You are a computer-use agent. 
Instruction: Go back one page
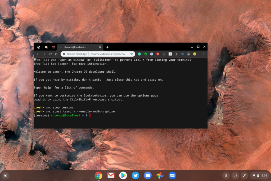pyautogui.click(x=38, y=54)
